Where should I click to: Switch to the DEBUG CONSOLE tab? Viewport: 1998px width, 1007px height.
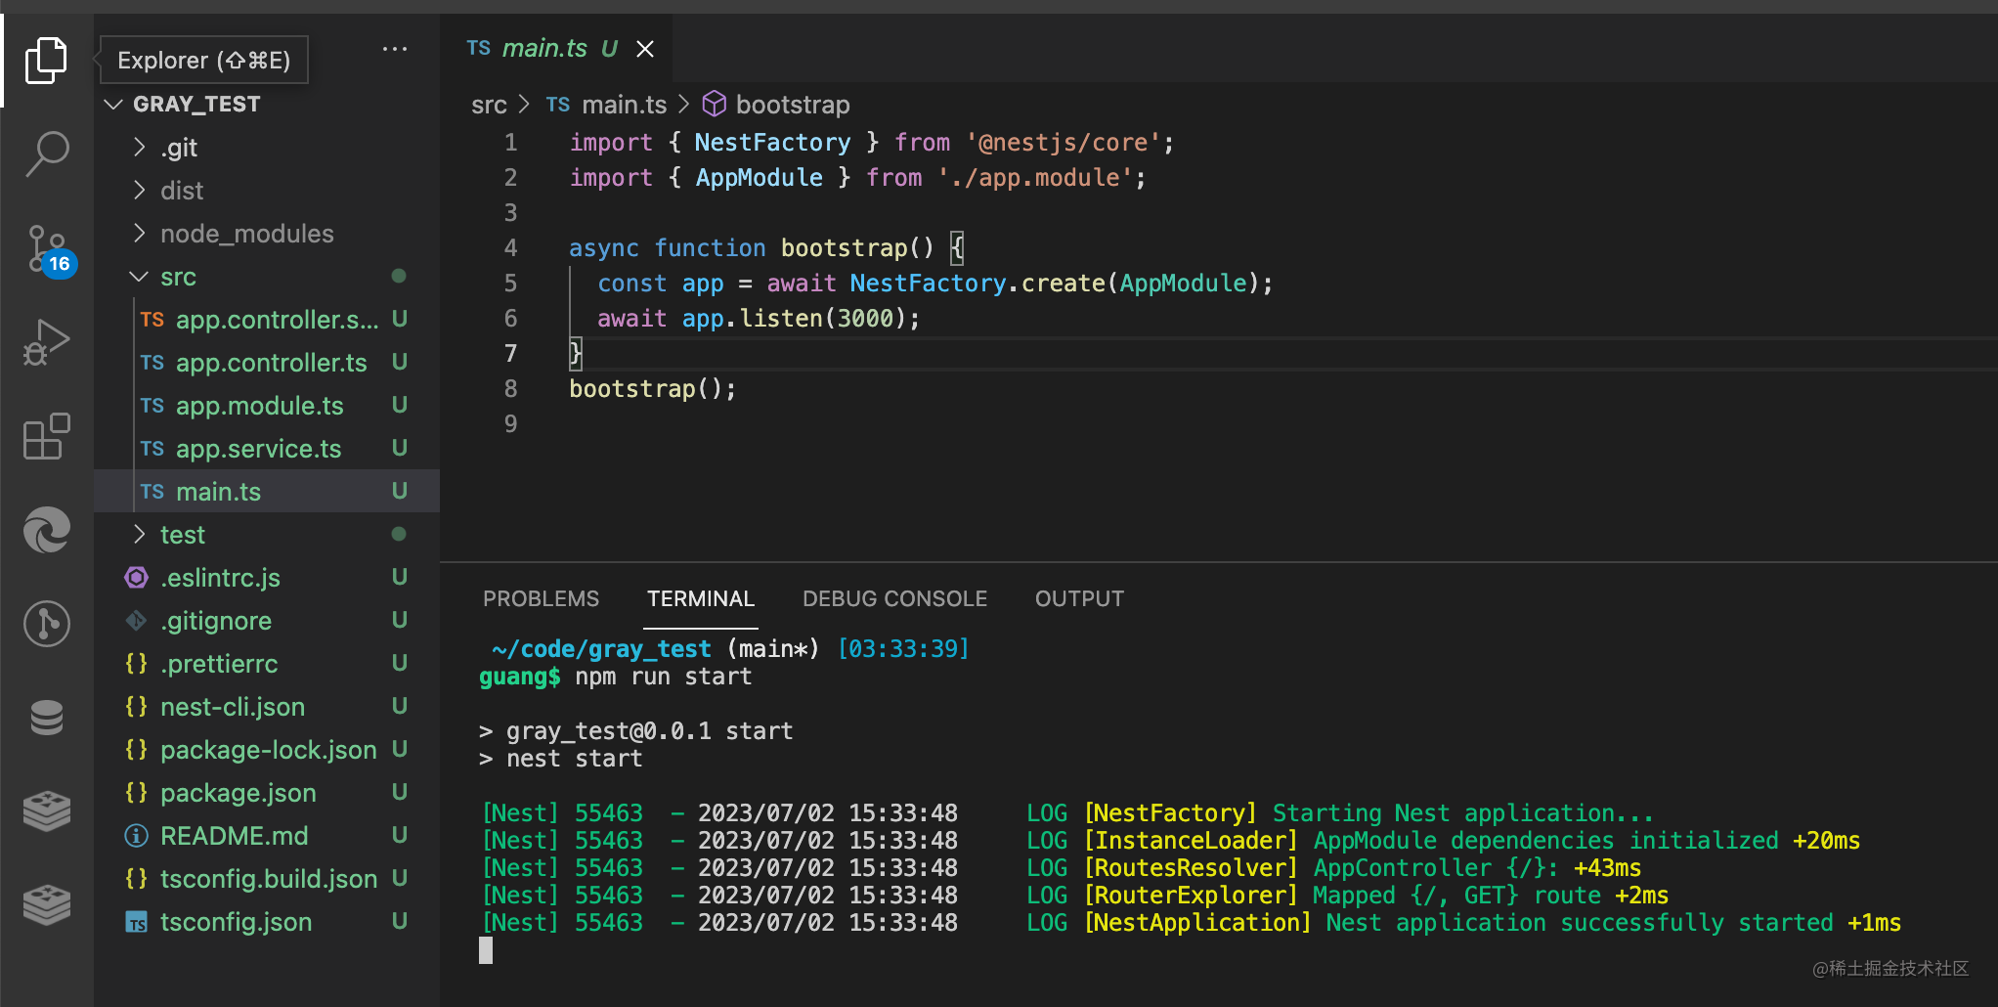click(894, 598)
